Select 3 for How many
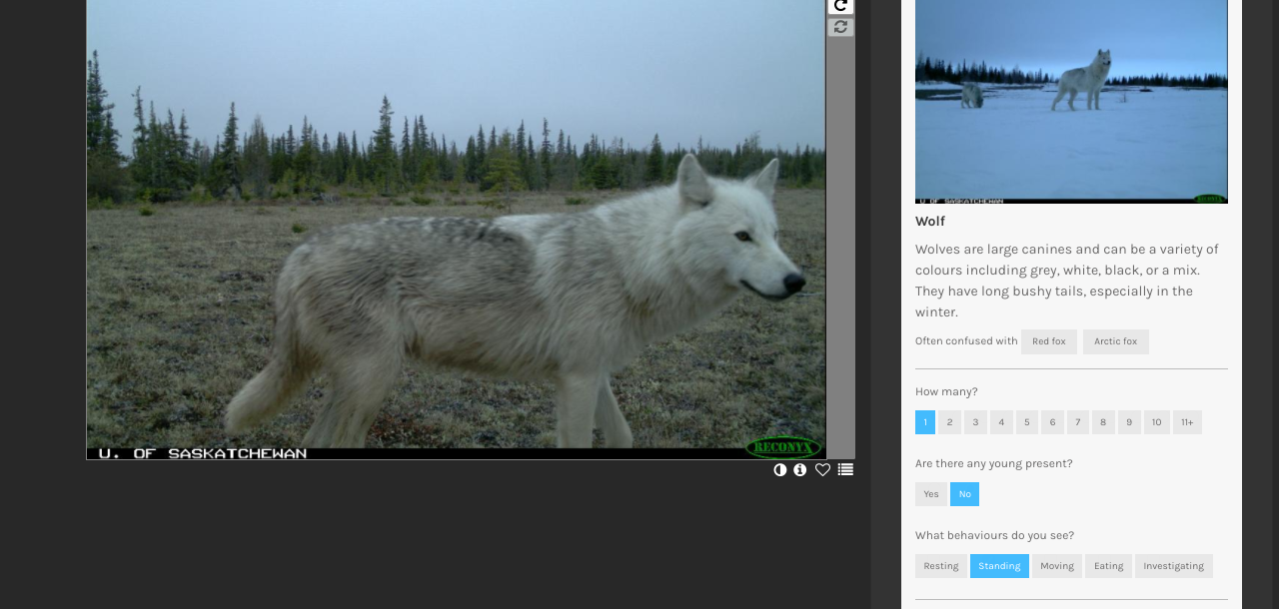 pyautogui.click(x=975, y=422)
